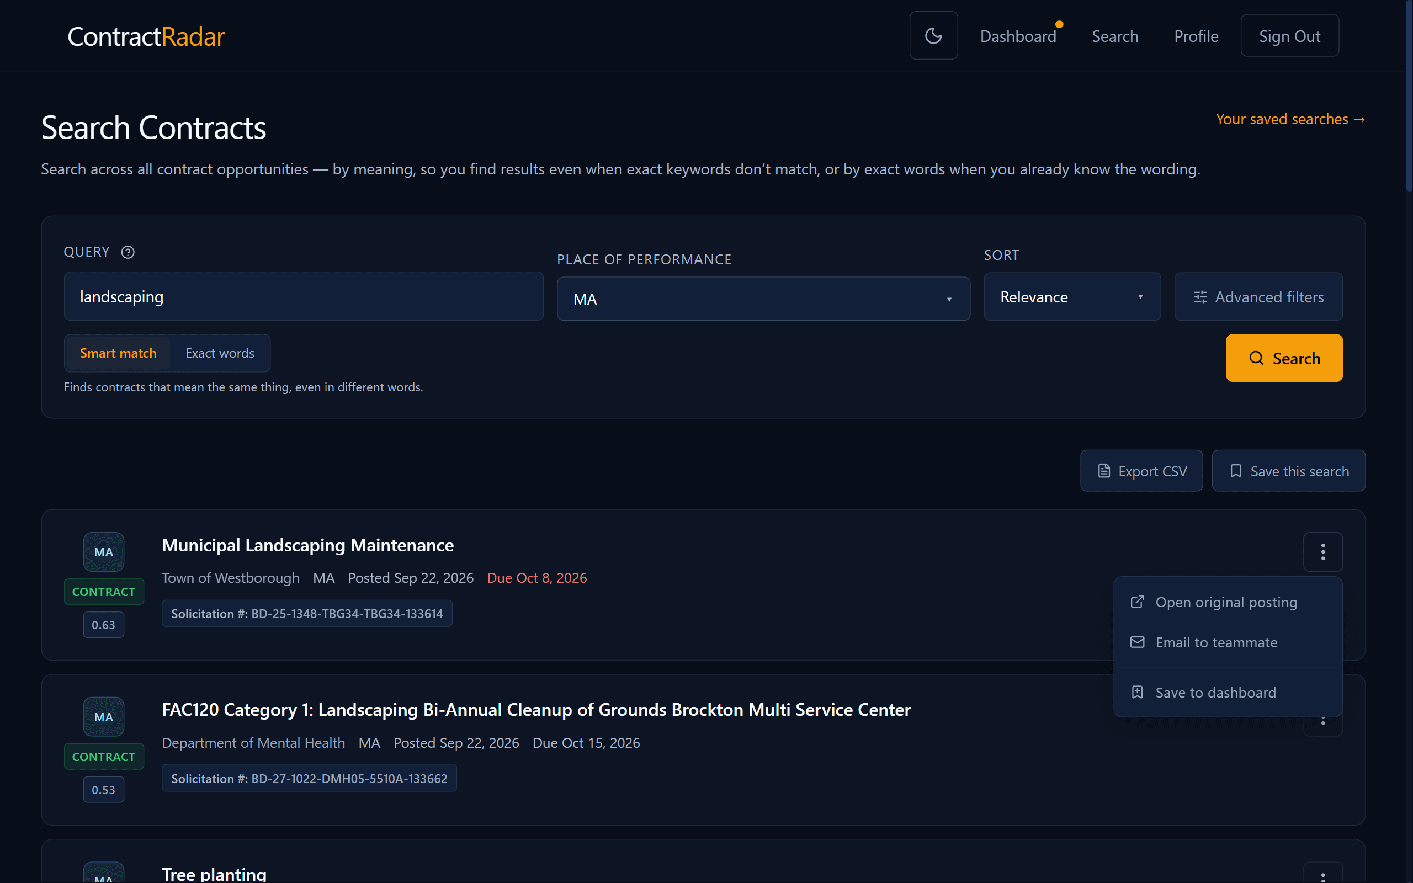
Task: Switch to Exact words mode
Action: [220, 353]
